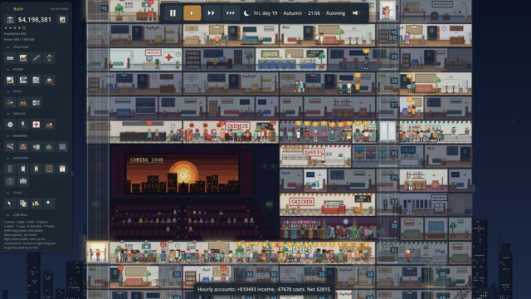The width and height of the screenshot is (531, 299).
Task: Activate the pointer Select tool
Action: point(10,203)
